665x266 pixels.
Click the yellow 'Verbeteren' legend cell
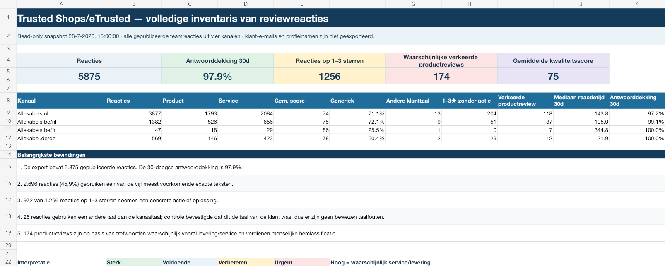[246, 262]
